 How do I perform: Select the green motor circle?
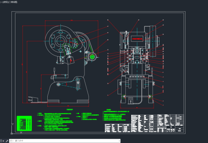[92, 57]
